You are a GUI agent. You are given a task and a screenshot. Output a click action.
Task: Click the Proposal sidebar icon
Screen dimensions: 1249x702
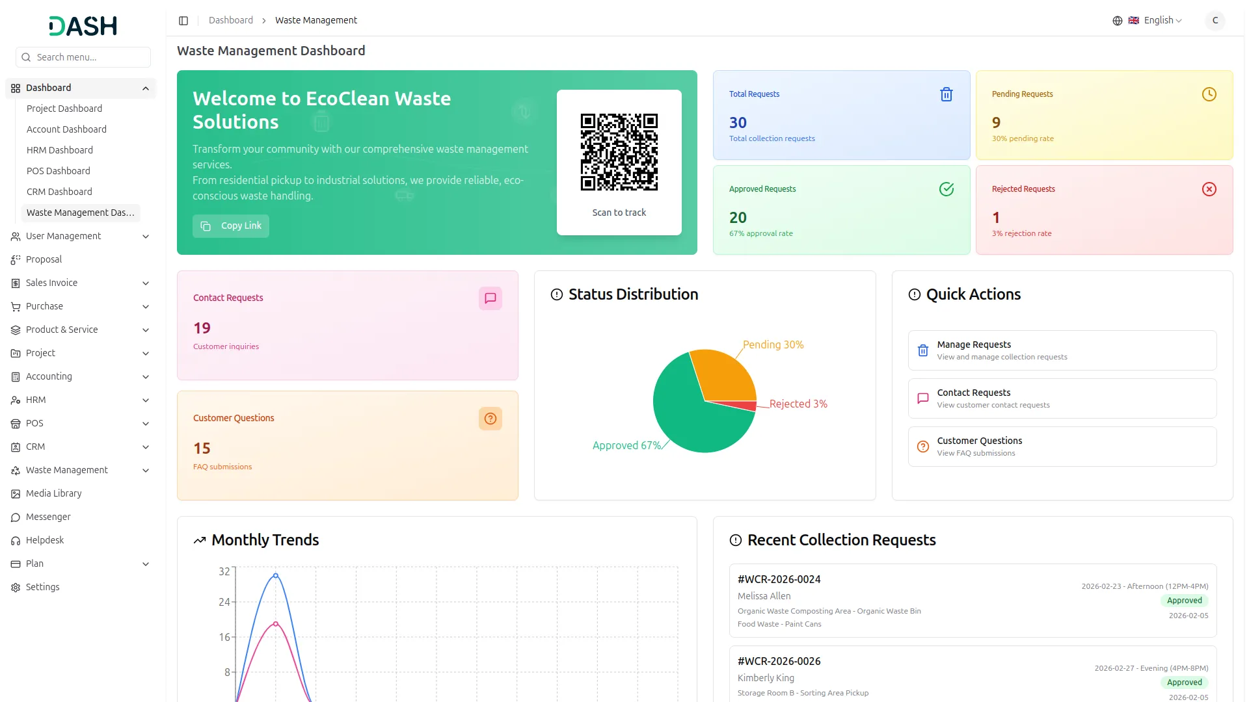(x=16, y=260)
